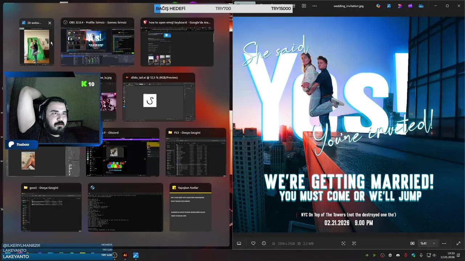Select the OBS 32.0.4 window thumbnail
Viewport: 465px width, 261px height.
97,42
